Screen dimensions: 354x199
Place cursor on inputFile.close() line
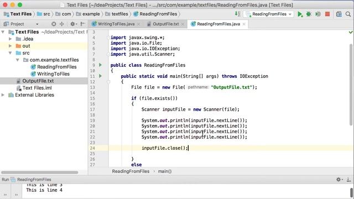coord(165,148)
